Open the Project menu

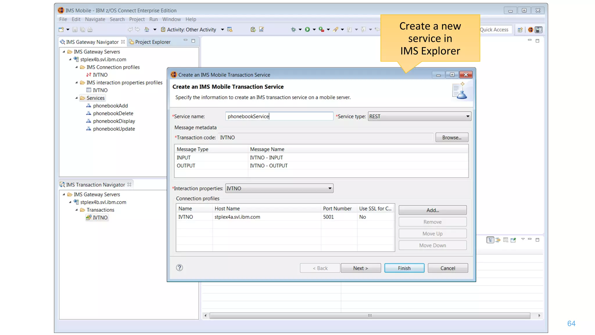tap(137, 19)
